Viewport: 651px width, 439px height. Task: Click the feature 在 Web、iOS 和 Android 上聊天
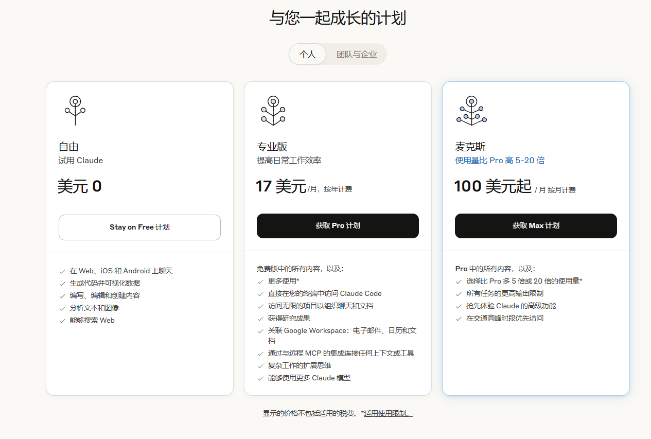[121, 271]
